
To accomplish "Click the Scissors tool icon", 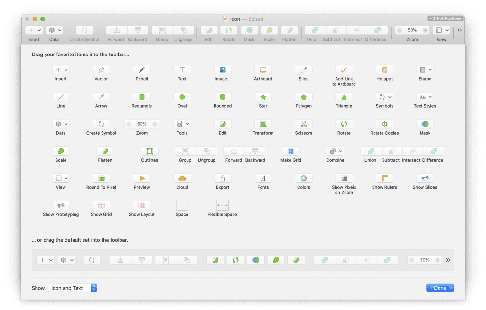I will 304,124.
